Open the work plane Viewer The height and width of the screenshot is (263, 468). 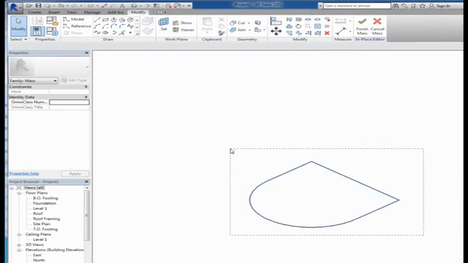184,30
